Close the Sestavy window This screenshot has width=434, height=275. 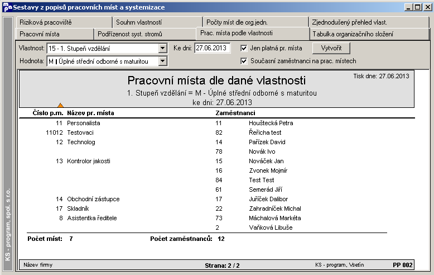click(x=428, y=7)
